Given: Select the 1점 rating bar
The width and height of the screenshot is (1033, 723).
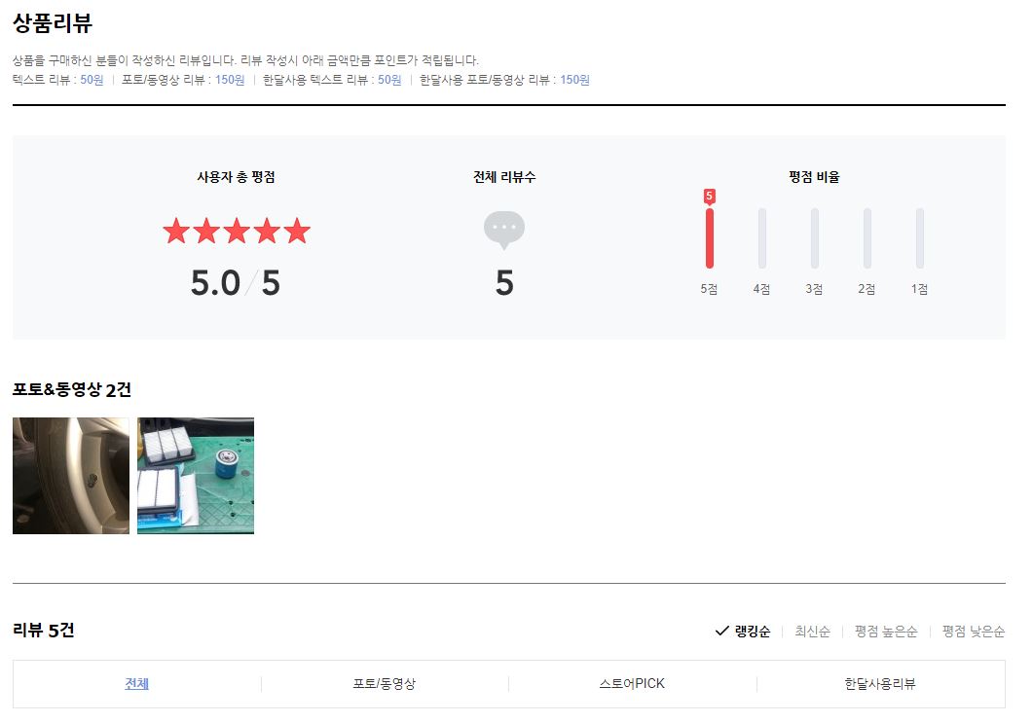Looking at the screenshot, I should [x=920, y=238].
